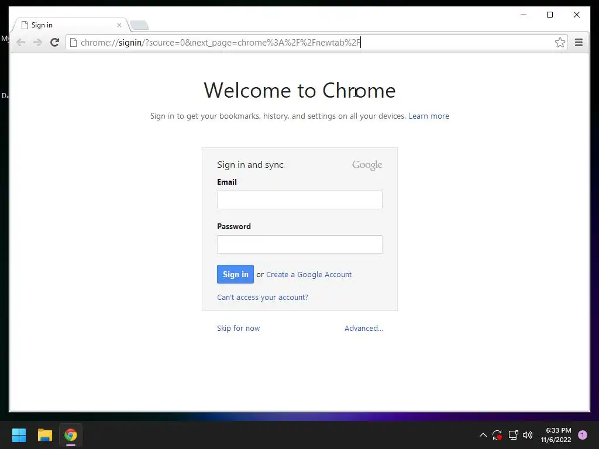Image resolution: width=599 pixels, height=449 pixels.
Task: Click the page icon in the address bar
Action: (73, 42)
